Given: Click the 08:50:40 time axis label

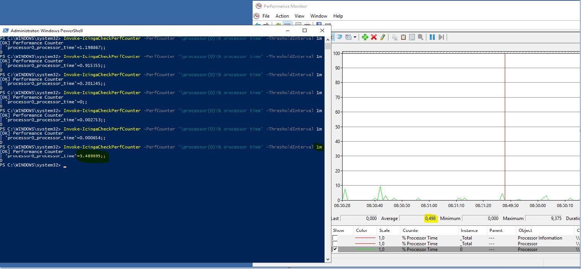Looking at the screenshot, I should click(x=375, y=205).
